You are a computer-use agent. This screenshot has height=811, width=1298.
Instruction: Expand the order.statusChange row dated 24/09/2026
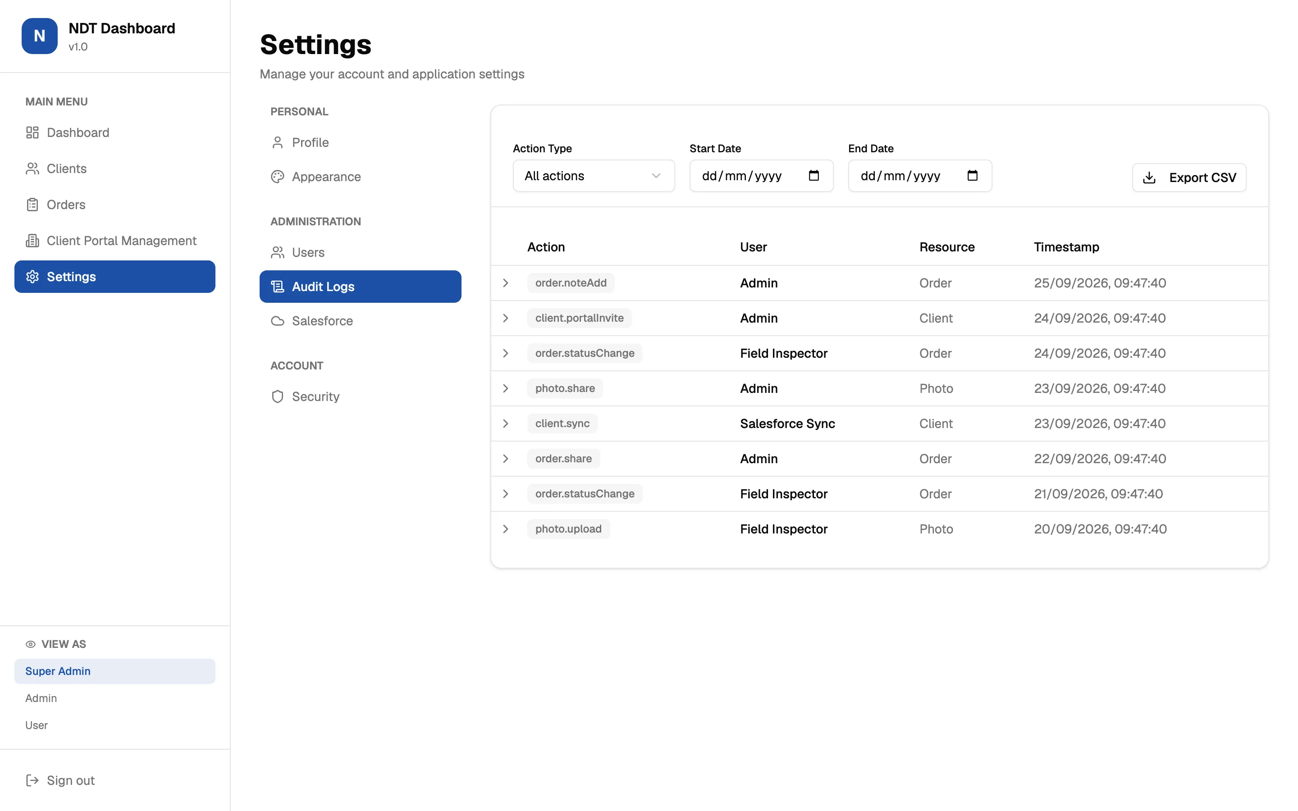pos(505,354)
